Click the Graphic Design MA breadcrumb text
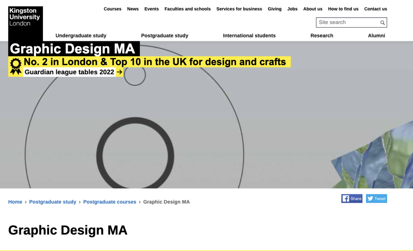413x251 pixels. pyautogui.click(x=166, y=202)
